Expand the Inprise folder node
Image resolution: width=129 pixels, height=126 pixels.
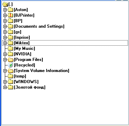click(x=5, y=37)
